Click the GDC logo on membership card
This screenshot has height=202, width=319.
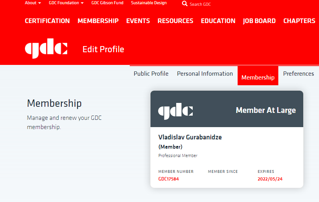(175, 111)
